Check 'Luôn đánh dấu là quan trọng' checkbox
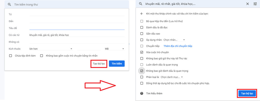The width and height of the screenshot is (260, 101). click(x=142, y=65)
